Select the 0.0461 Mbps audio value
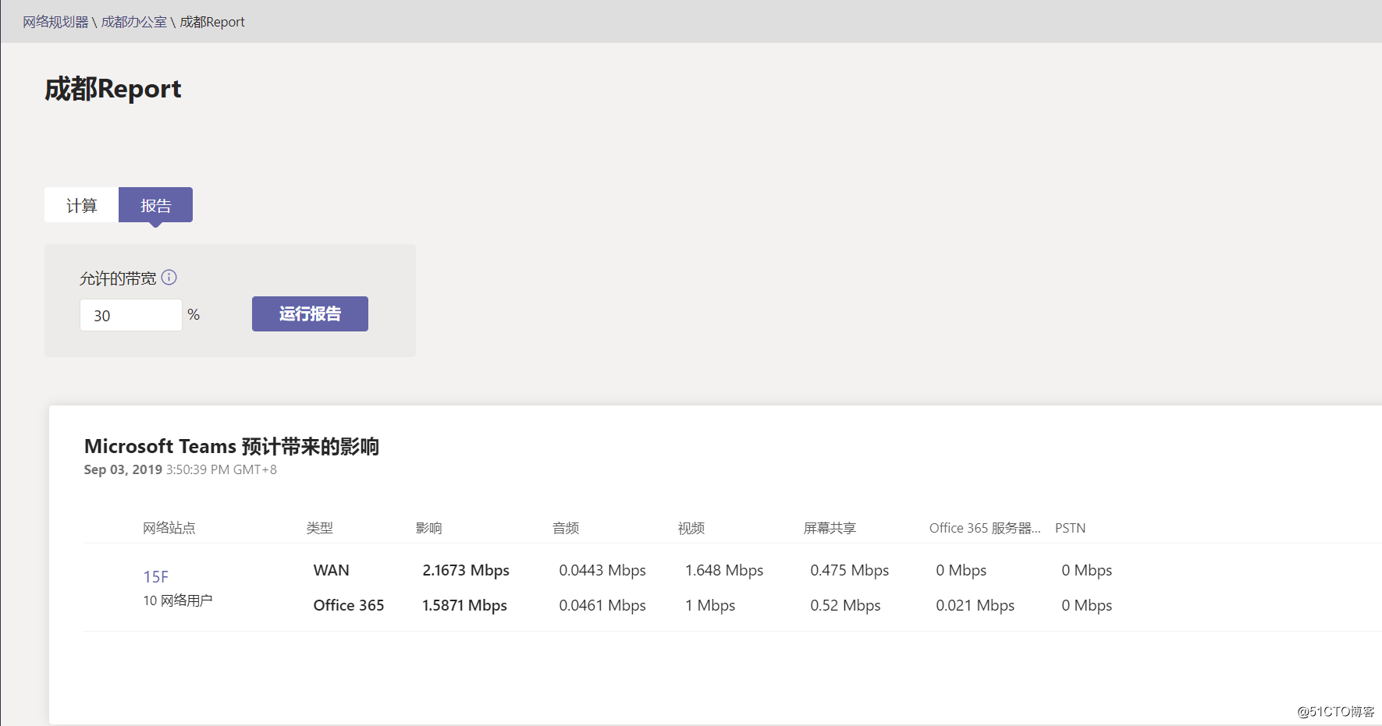The width and height of the screenshot is (1382, 726). pos(602,605)
